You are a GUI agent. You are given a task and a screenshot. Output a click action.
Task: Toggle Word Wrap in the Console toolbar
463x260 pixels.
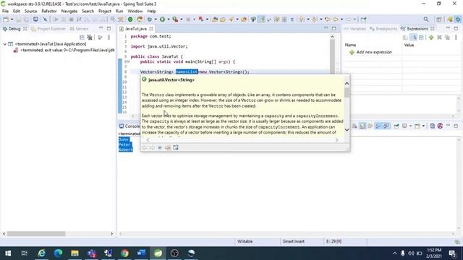point(370,126)
